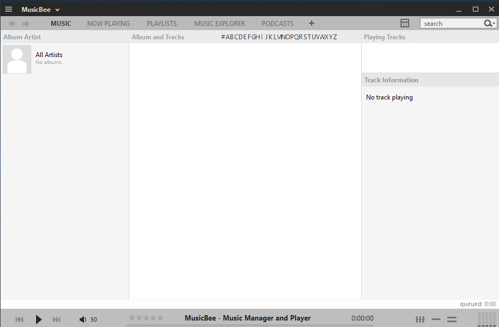
Task: Click the Playing Tracks panel header
Action: [384, 37]
